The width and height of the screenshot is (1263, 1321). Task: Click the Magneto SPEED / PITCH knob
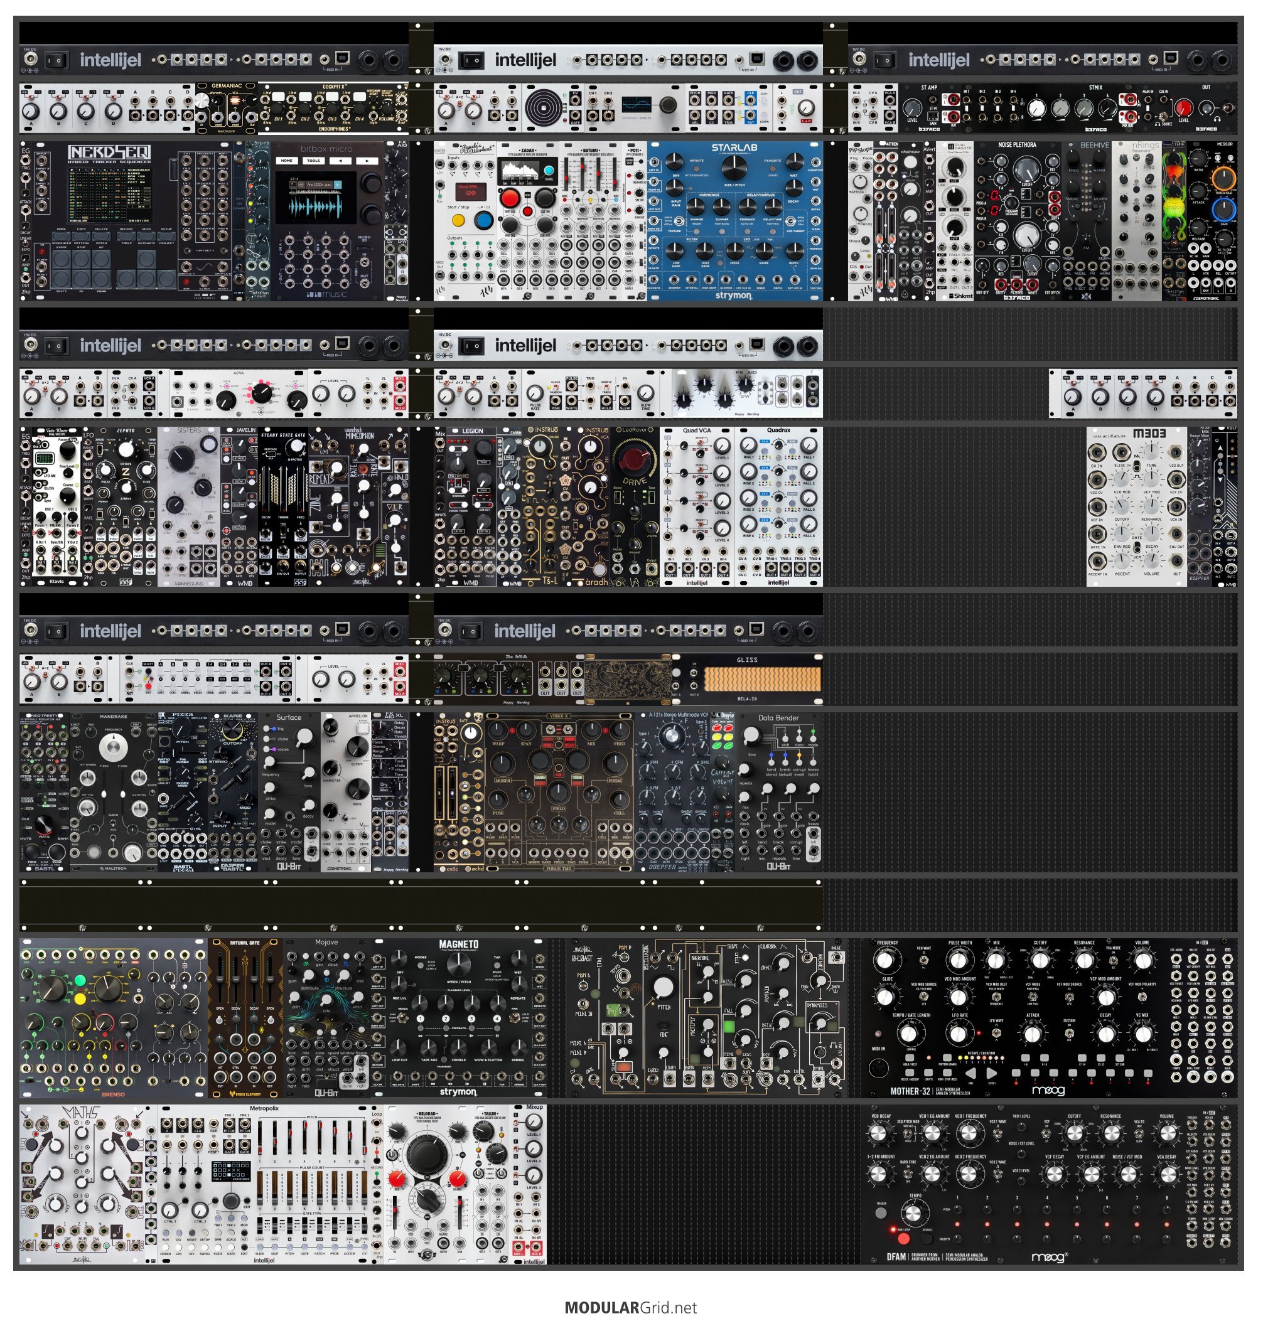(x=458, y=965)
